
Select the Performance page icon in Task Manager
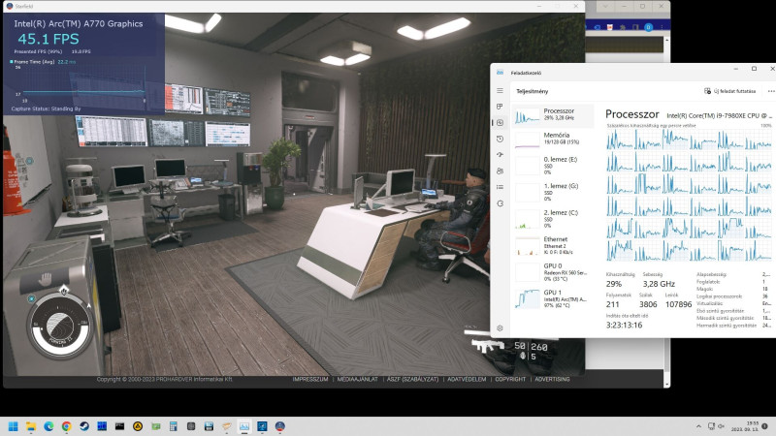500,123
